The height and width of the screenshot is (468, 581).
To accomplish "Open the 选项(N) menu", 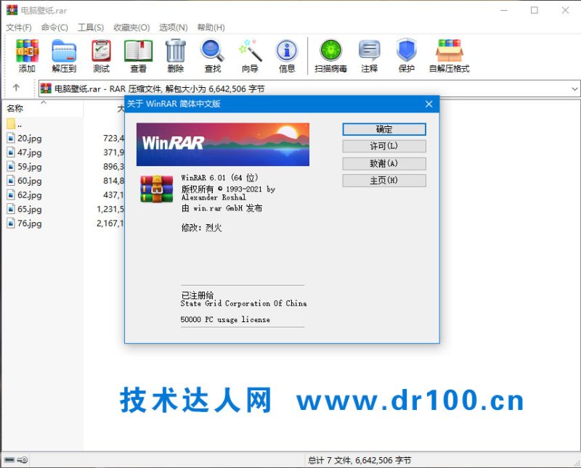I will [x=174, y=28].
